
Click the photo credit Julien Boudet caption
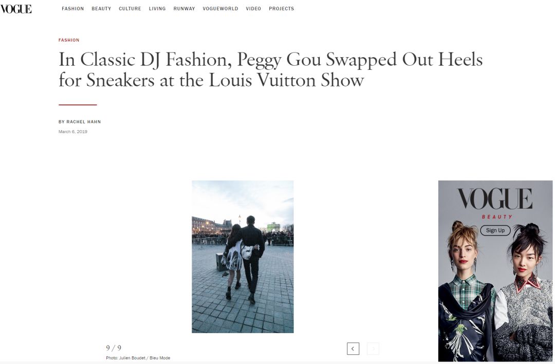(x=138, y=358)
